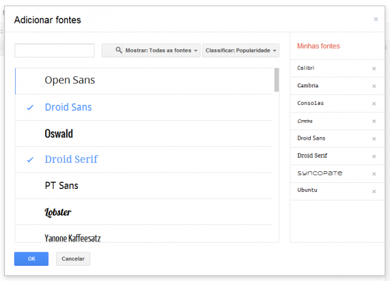Click the font list scrollbar thumb

tap(277, 80)
